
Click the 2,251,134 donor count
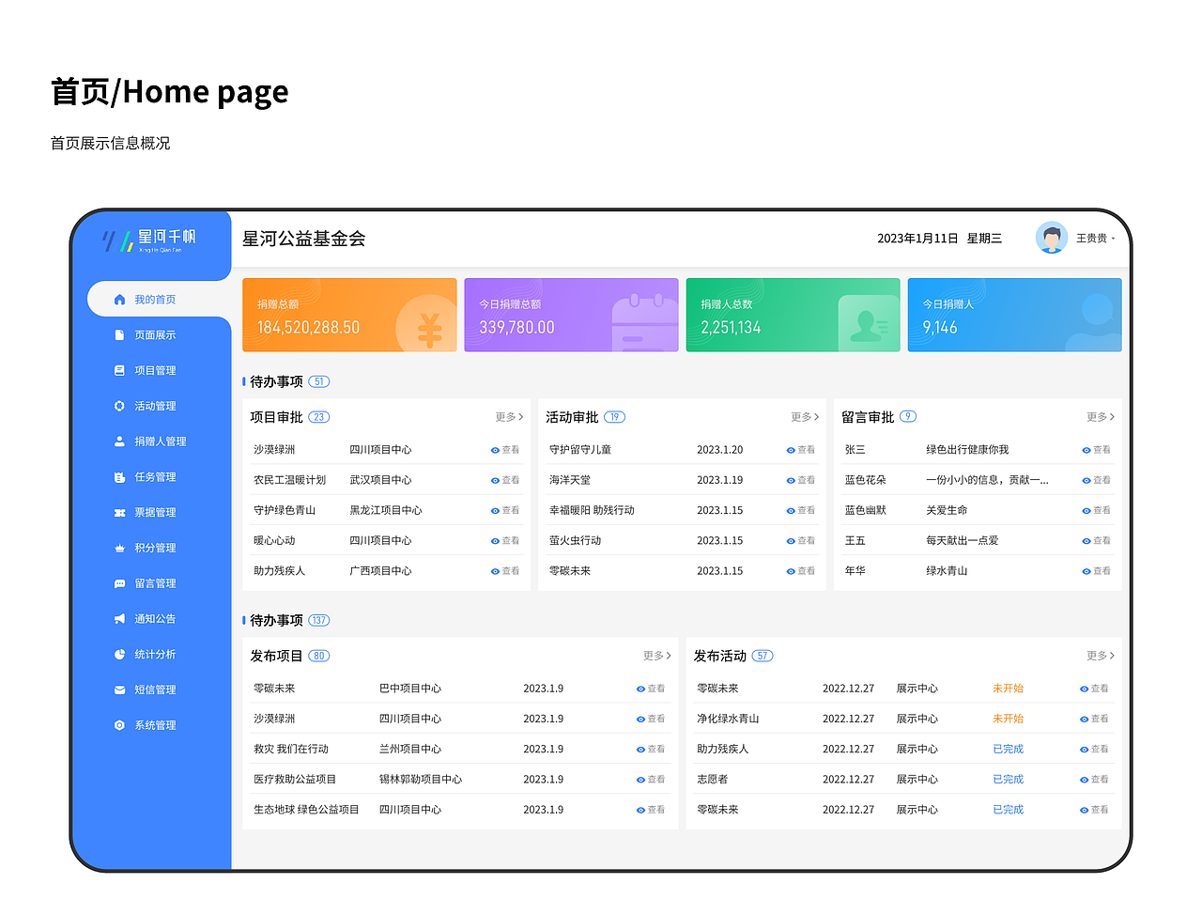click(x=731, y=328)
